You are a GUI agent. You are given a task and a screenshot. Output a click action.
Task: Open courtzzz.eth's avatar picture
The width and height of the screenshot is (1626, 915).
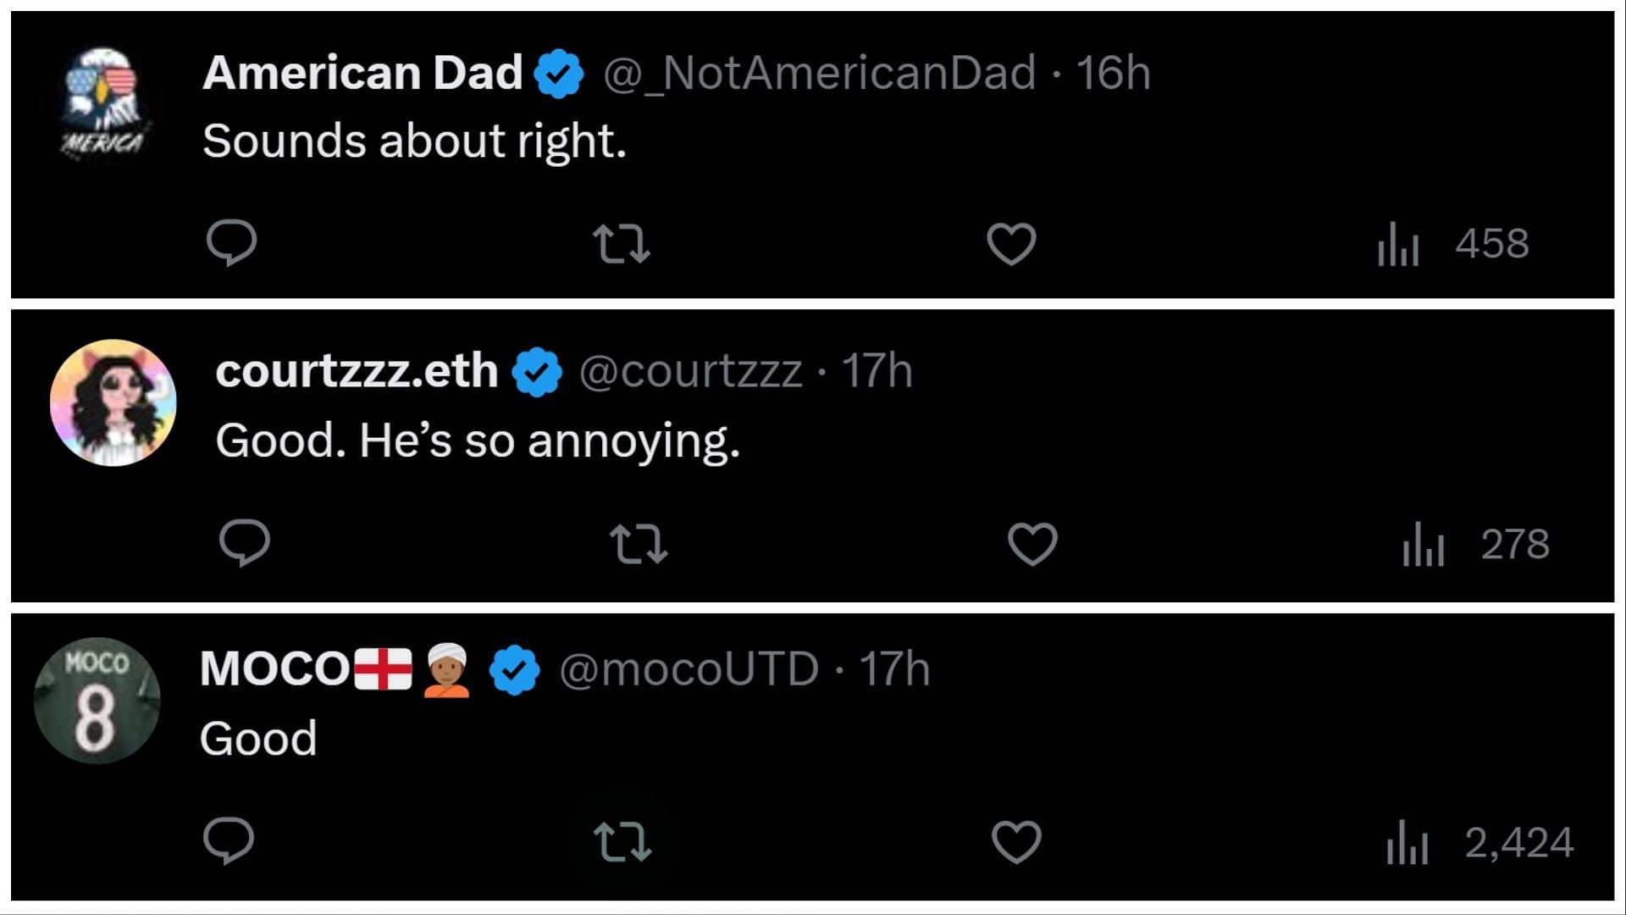(113, 402)
